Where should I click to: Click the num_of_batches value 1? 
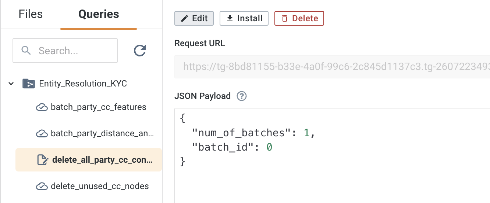(x=306, y=133)
